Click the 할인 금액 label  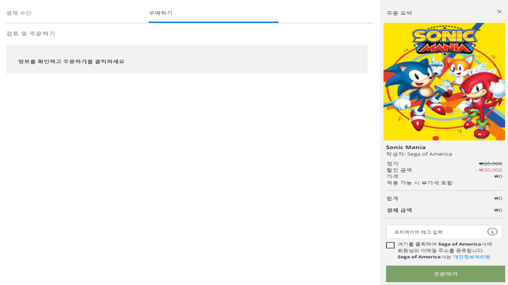tap(399, 170)
